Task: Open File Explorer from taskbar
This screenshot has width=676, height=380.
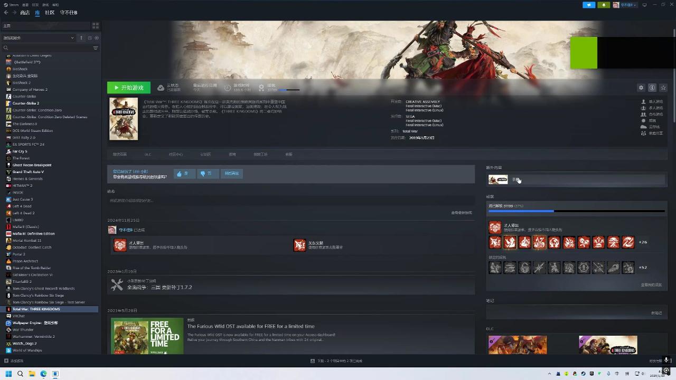Action: 32,374
